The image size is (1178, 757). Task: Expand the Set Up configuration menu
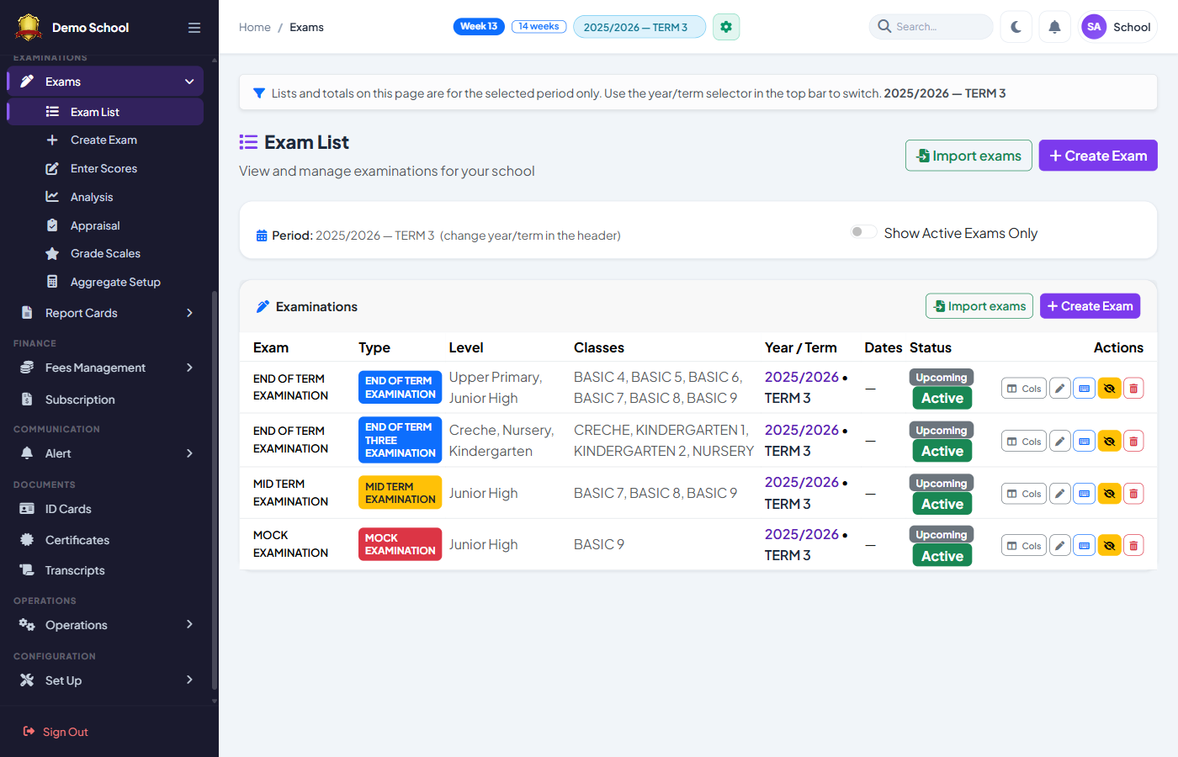105,680
